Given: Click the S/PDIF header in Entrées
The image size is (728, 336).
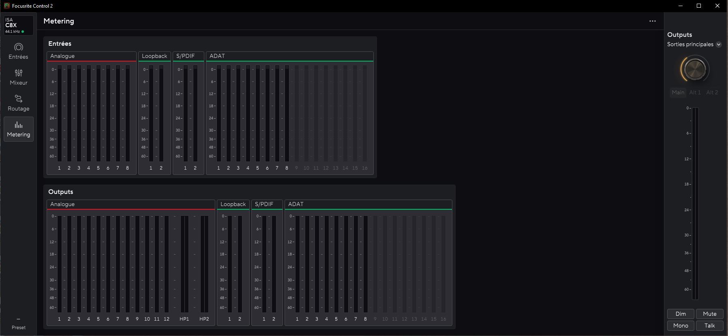Looking at the screenshot, I should click(188, 56).
